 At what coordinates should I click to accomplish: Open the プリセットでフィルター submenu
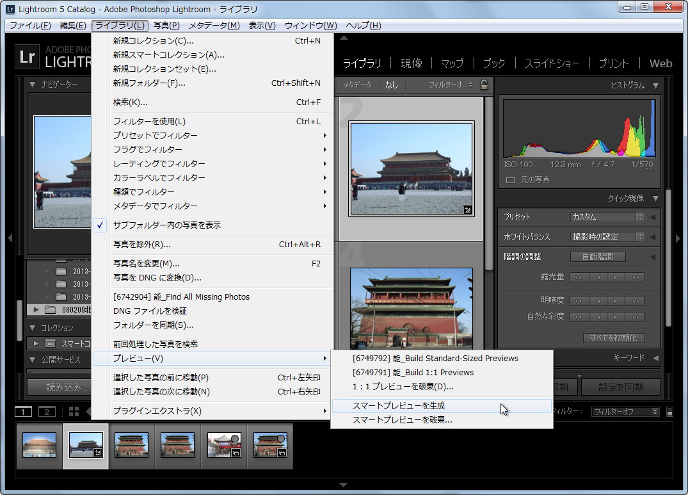click(x=212, y=136)
